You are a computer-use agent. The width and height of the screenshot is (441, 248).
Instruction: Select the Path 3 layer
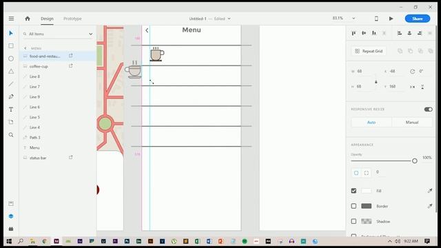coord(58,138)
